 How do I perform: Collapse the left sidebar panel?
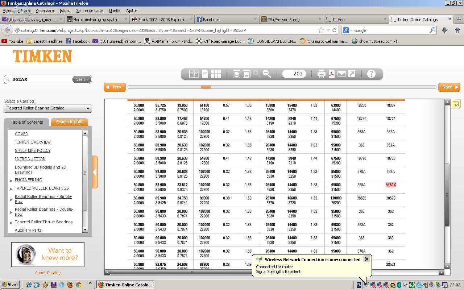pyautogui.click(x=95, y=172)
